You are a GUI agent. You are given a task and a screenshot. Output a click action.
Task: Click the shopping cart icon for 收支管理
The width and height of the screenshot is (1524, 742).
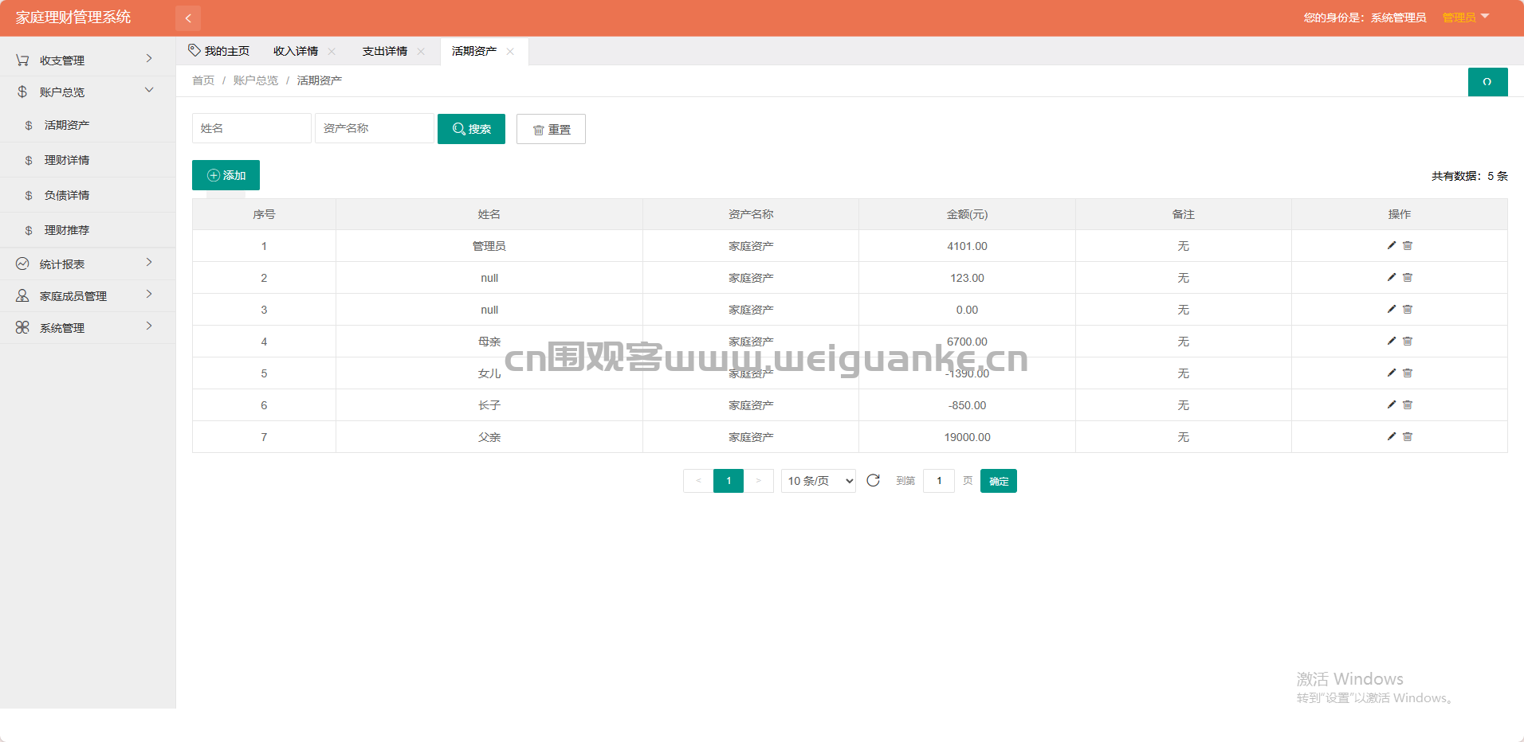coord(22,60)
